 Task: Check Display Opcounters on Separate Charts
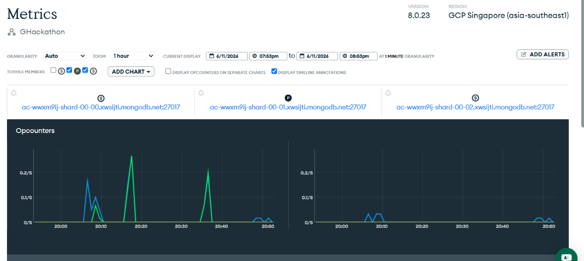[x=168, y=71]
